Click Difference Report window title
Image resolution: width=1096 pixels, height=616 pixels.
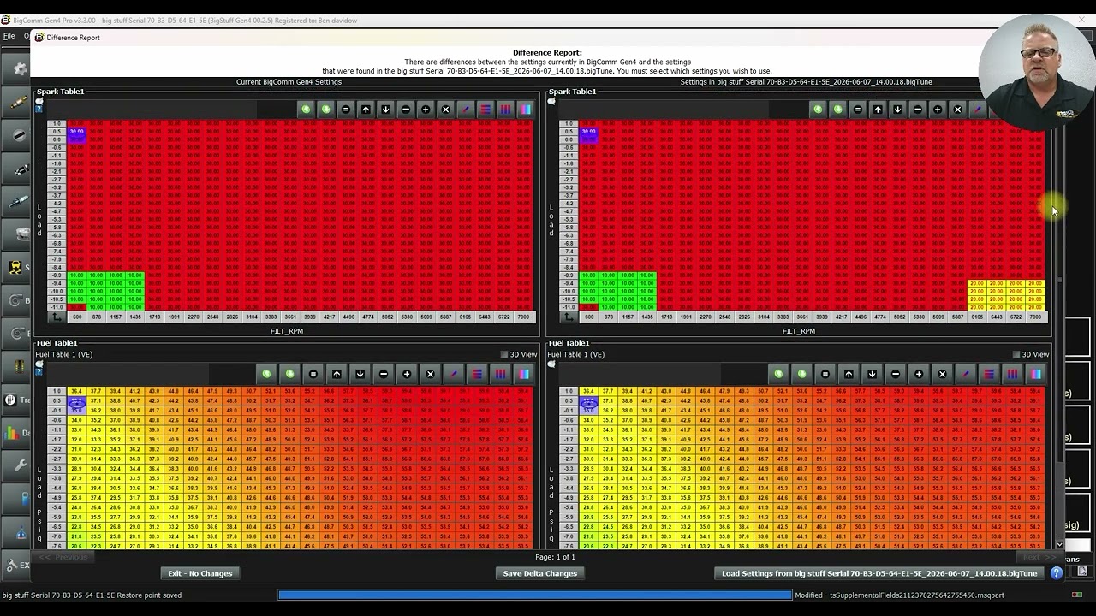coord(73,38)
